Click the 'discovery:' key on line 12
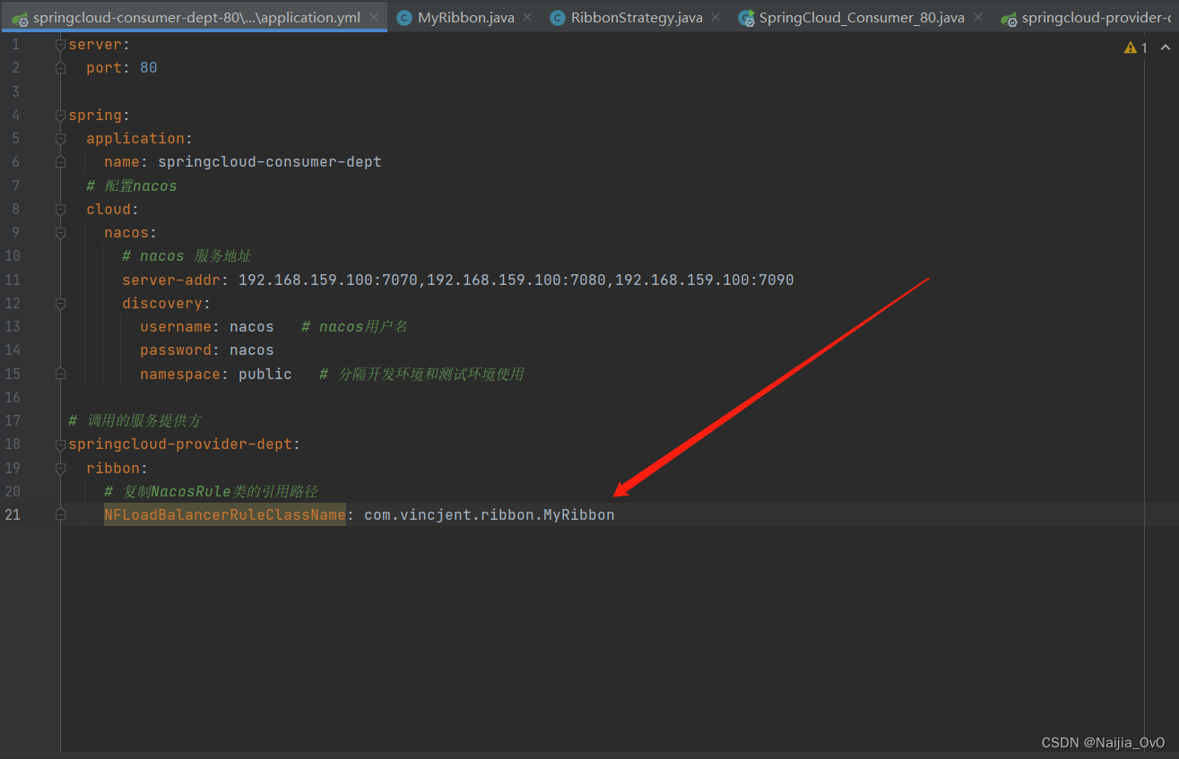Image resolution: width=1179 pixels, height=759 pixels. click(167, 303)
